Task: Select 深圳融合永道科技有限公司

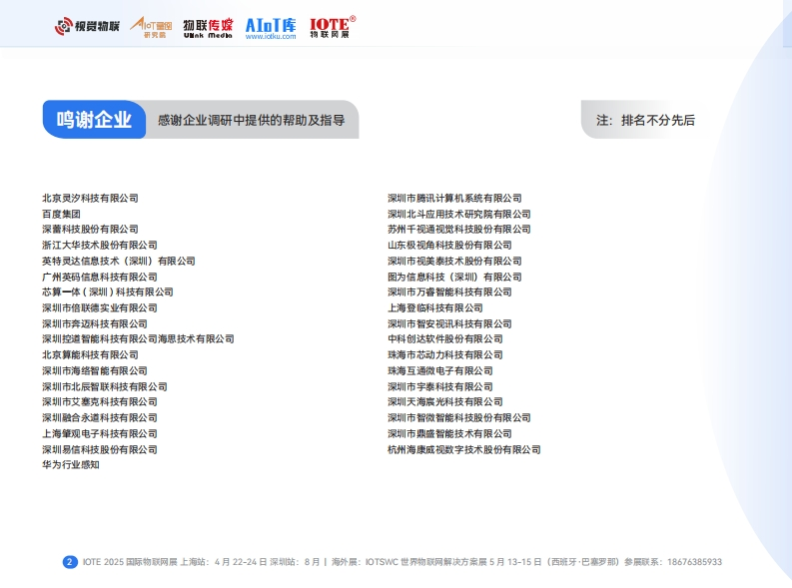Action: coord(100,418)
